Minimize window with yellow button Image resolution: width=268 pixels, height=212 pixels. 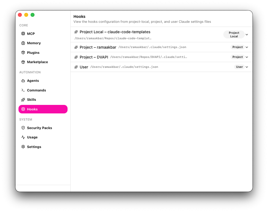point(26,15)
